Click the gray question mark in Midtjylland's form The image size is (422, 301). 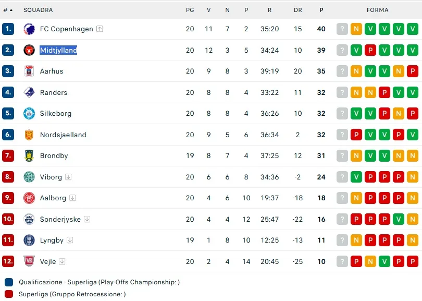click(342, 50)
